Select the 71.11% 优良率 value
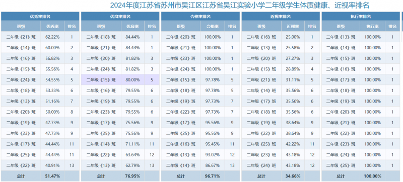The image size is (403, 182). click(x=132, y=144)
